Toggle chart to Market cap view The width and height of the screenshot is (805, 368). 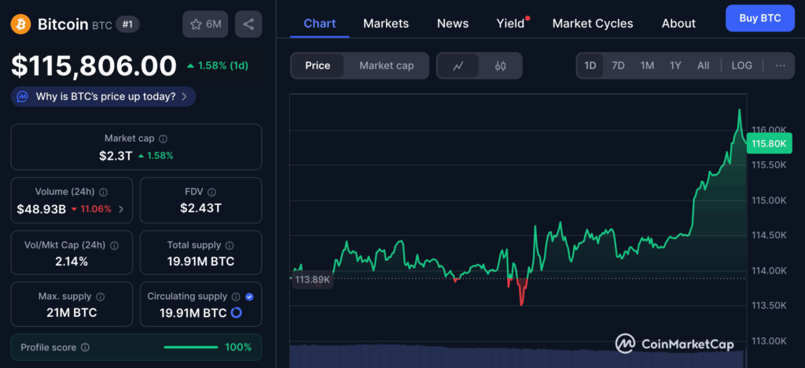(386, 65)
